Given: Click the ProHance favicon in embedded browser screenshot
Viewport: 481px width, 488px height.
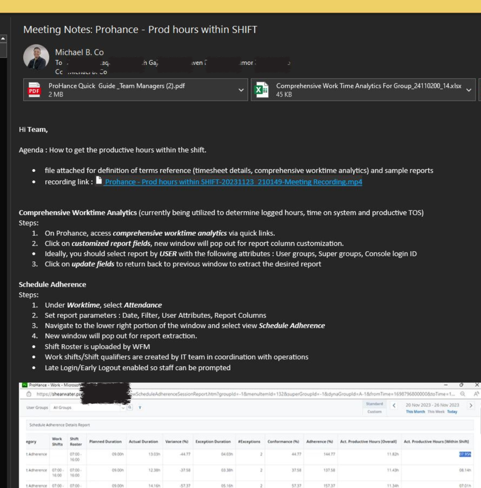Looking at the screenshot, I should point(25,386).
